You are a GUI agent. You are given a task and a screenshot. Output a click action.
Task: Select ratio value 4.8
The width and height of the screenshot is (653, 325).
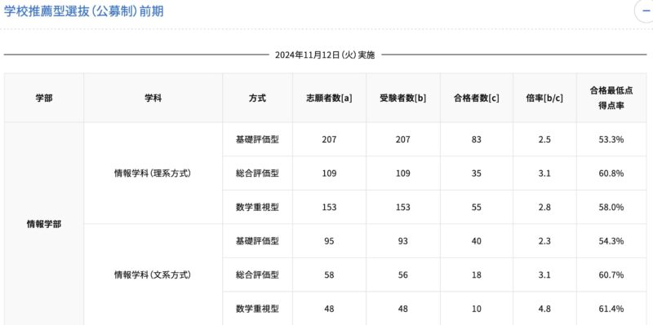(544, 309)
